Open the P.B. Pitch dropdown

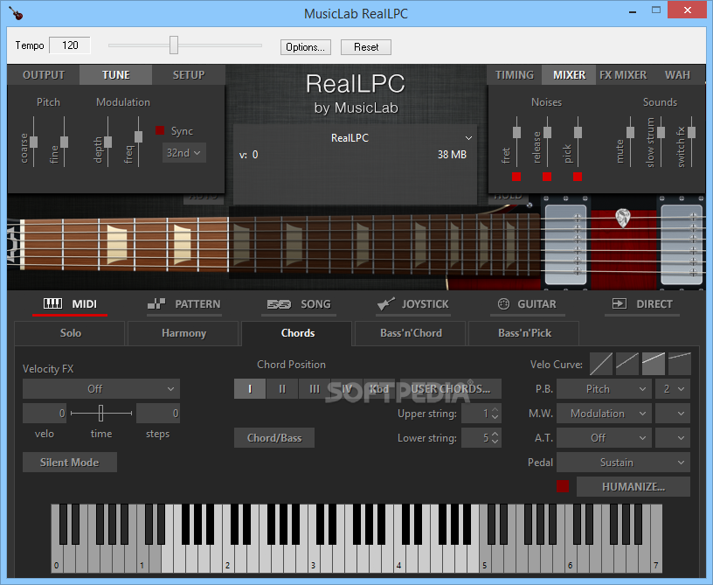pyautogui.click(x=604, y=389)
